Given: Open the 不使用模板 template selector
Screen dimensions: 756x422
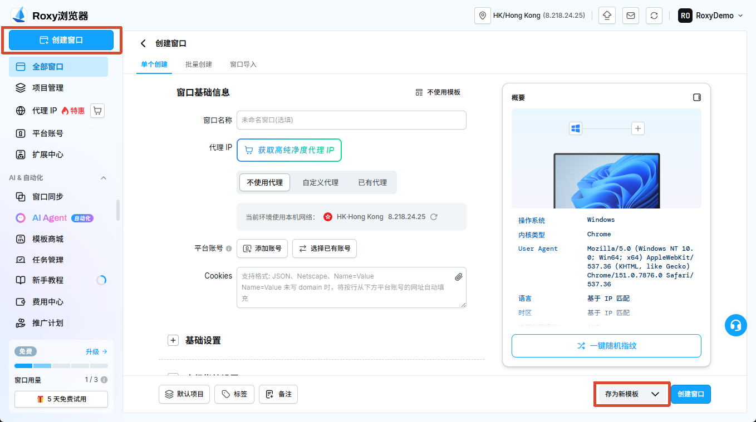Looking at the screenshot, I should (438, 92).
